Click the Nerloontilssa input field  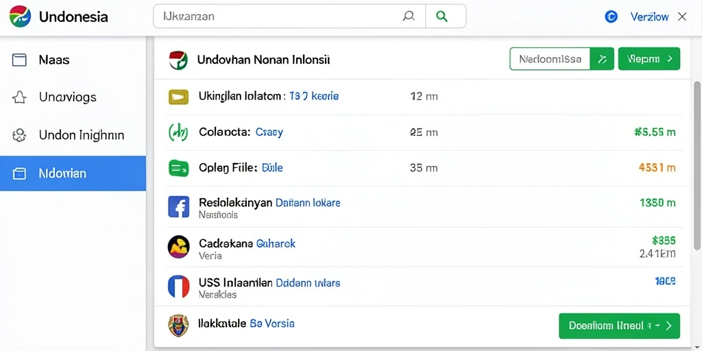550,59
